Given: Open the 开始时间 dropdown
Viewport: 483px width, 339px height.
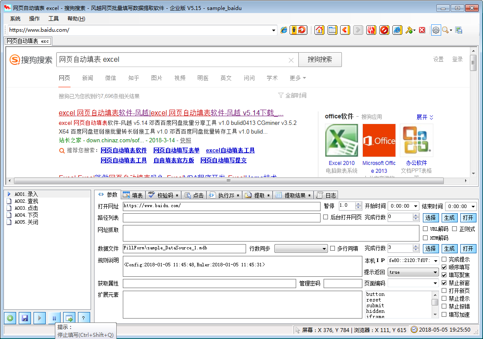Looking at the screenshot, I should tap(415, 206).
